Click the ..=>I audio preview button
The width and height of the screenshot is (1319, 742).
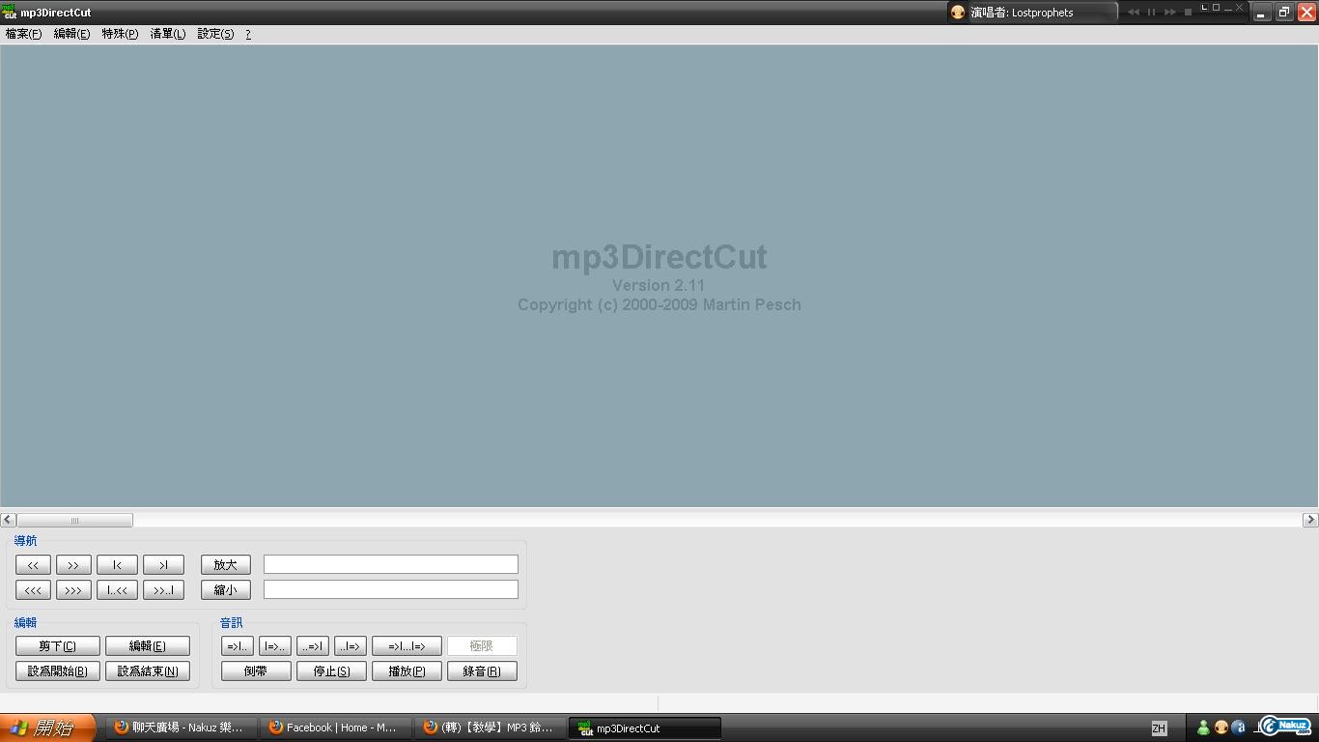point(313,646)
